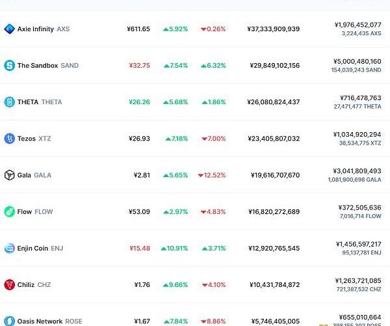
Task: Click the Tezos coin logo
Action: [x=9, y=138]
